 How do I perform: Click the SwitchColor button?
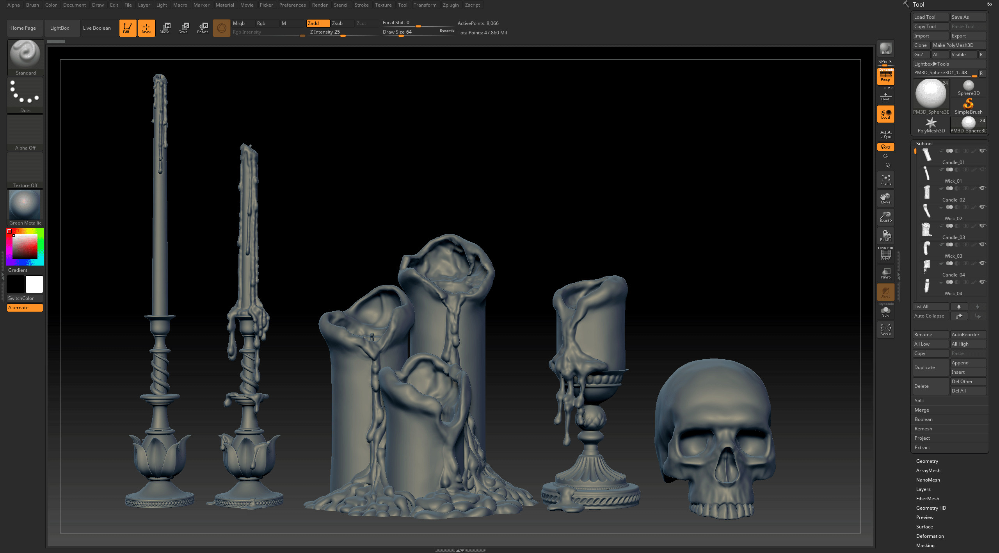tap(25, 298)
